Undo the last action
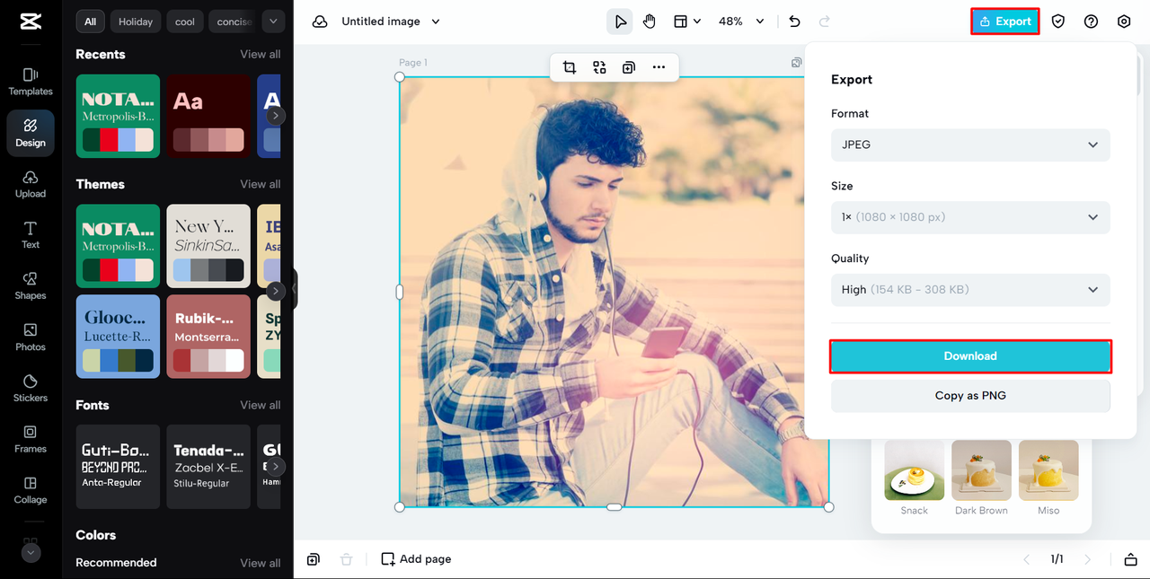This screenshot has height=579, width=1150. pyautogui.click(x=794, y=22)
